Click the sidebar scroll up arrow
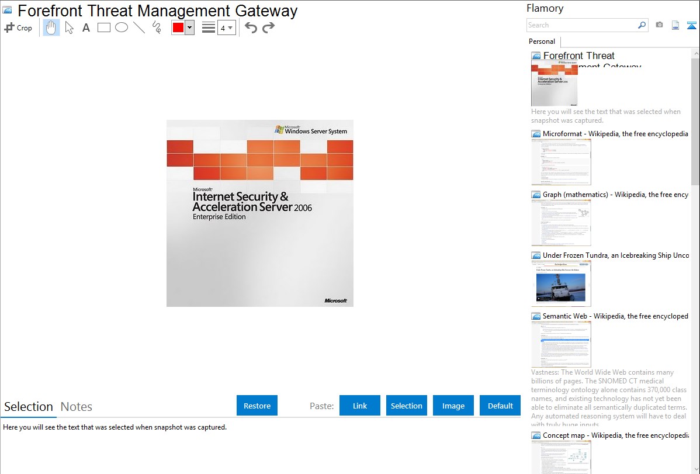 tap(695, 53)
